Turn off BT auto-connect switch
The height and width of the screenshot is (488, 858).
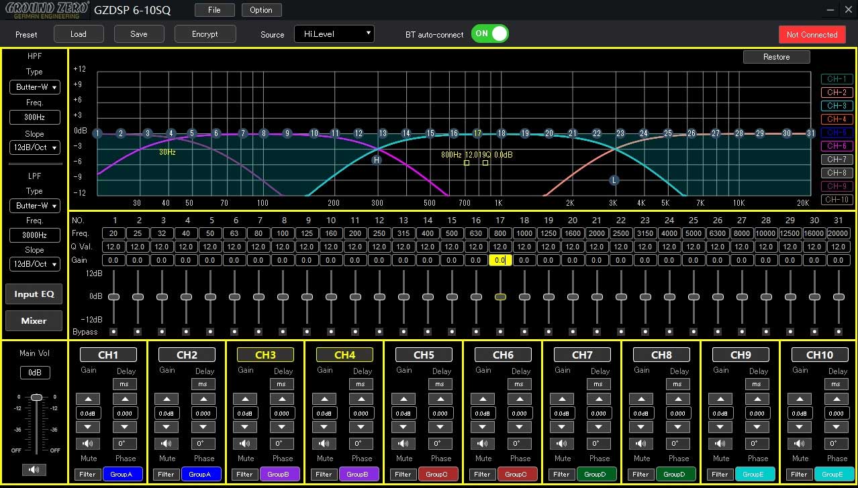click(x=490, y=34)
